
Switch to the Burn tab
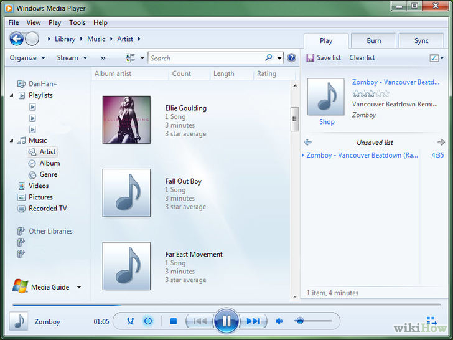(373, 40)
